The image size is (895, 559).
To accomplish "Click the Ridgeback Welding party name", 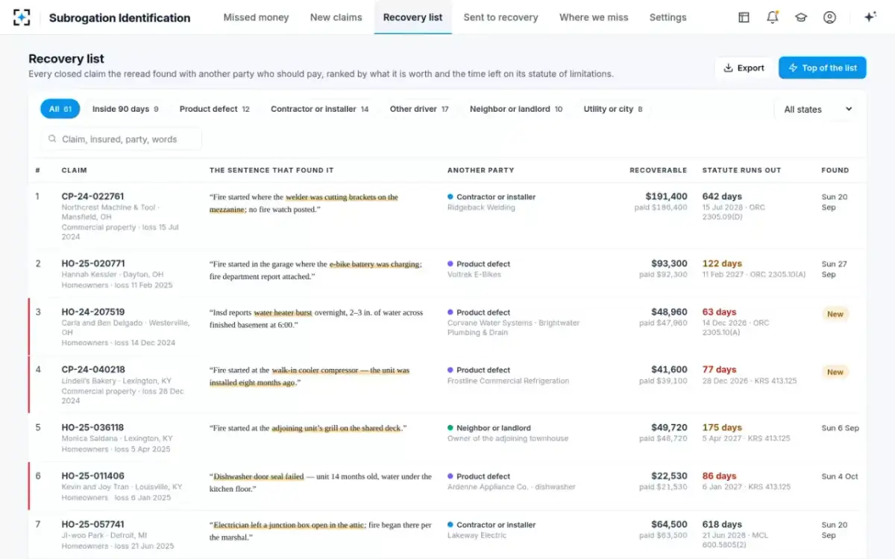I will 481,208.
